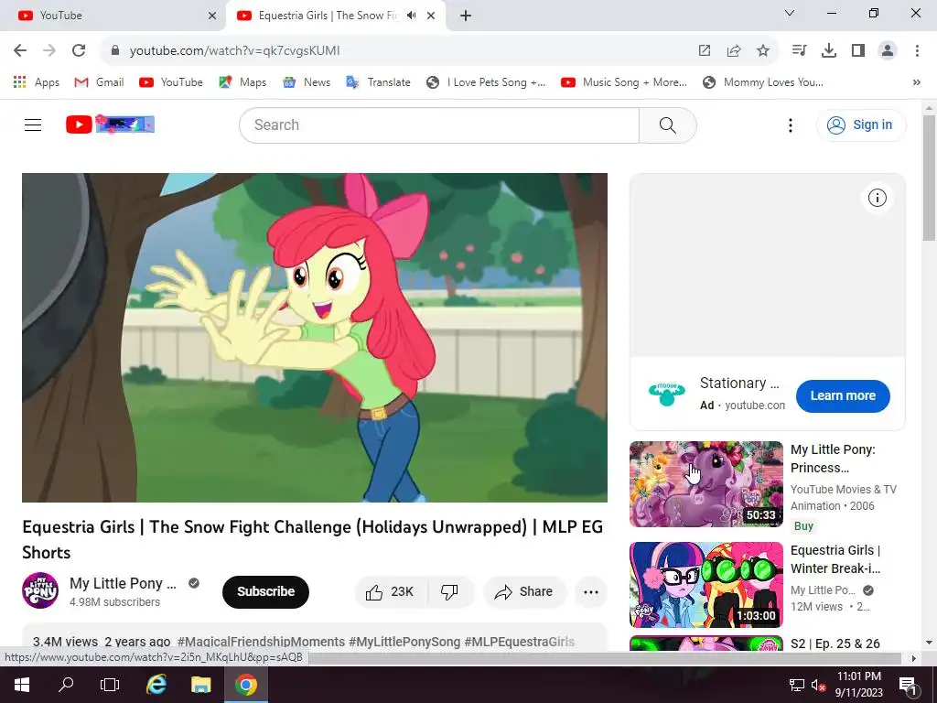Select the Equestria Girls video tab

point(328,16)
